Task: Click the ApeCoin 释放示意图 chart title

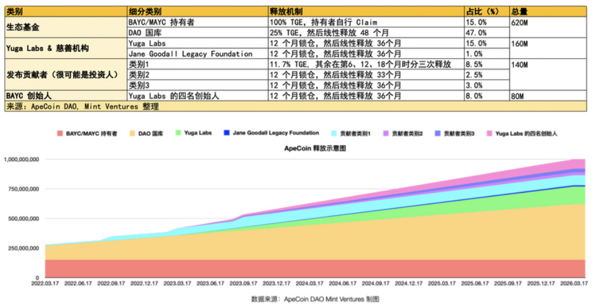Action: pos(315,148)
